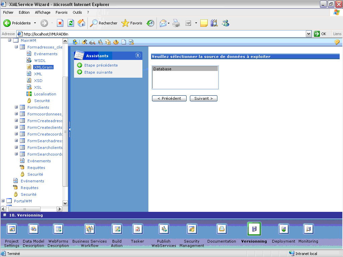This screenshot has height=257, width=343.
Task: Select the Publish WebServices icon
Action: click(x=163, y=229)
